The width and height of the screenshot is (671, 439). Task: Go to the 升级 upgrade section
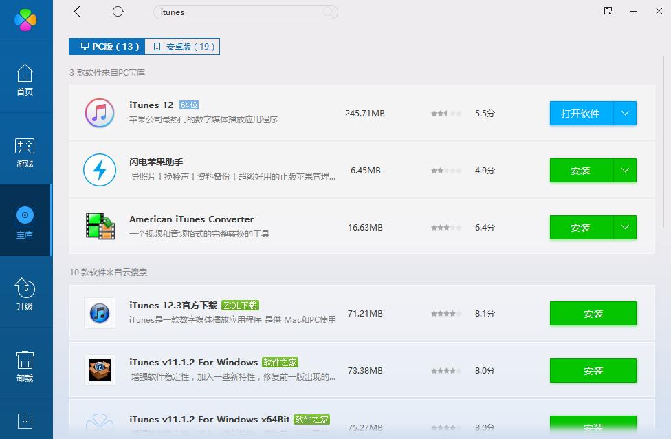[x=25, y=293]
